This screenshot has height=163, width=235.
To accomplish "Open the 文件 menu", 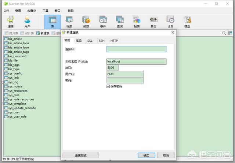I will pyautogui.click(x=6, y=11).
